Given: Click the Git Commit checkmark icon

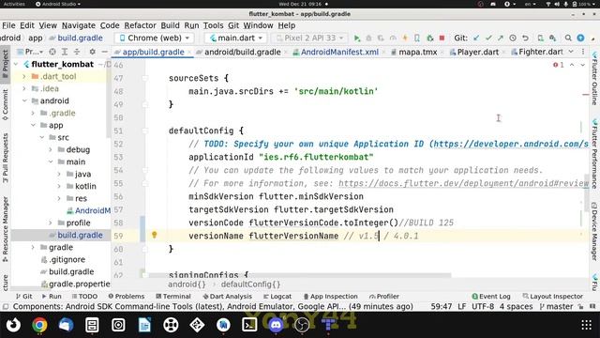Looking at the screenshot, I should click(488, 38).
